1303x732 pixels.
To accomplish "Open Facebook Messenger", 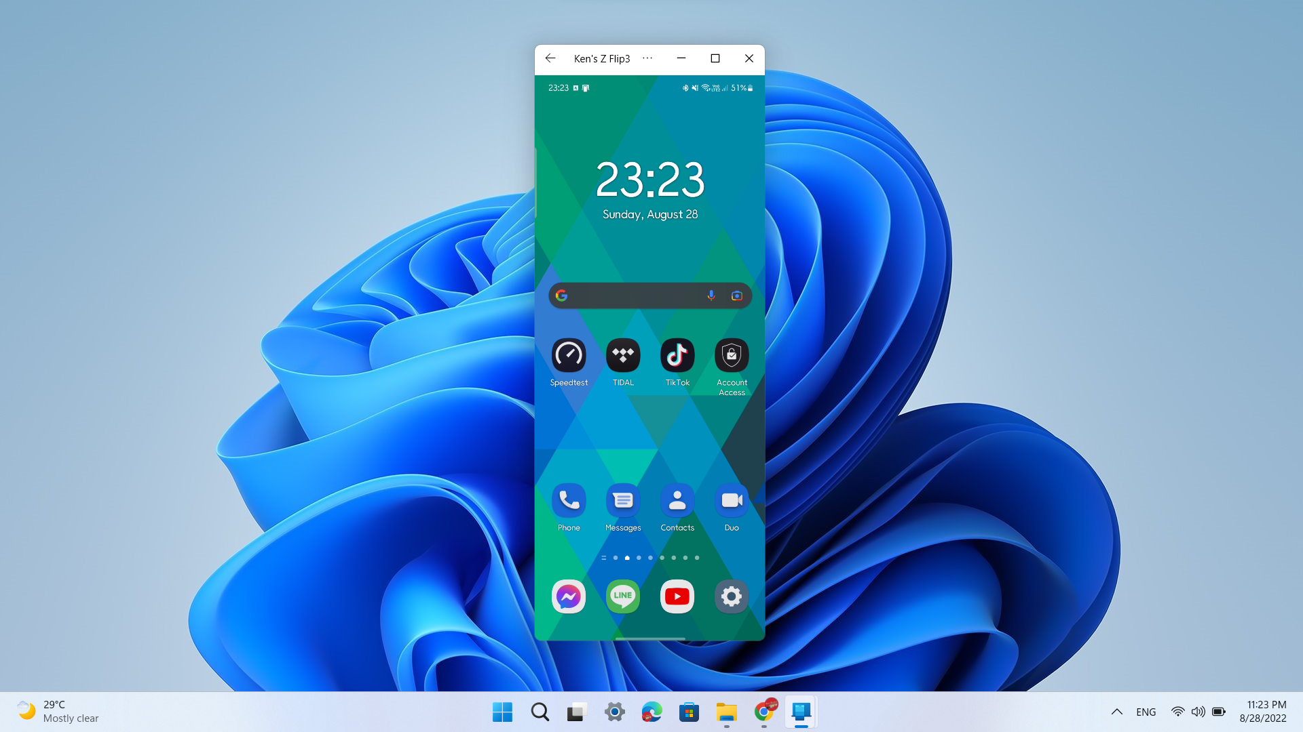I will click(x=569, y=596).
